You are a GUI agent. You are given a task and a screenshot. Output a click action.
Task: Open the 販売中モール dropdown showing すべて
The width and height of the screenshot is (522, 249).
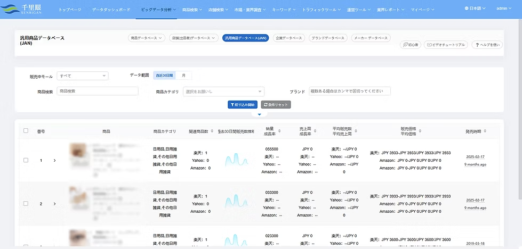coord(83,76)
